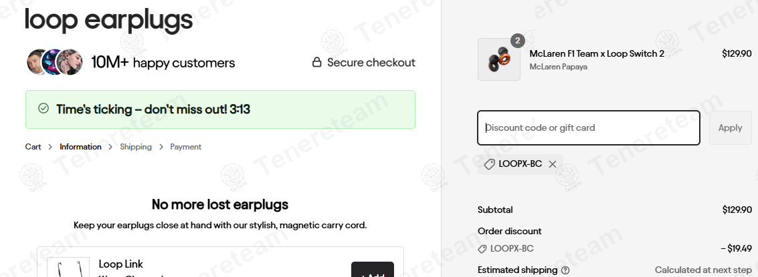Add Loop Link to the order
758x277 pixels.
tap(372, 270)
